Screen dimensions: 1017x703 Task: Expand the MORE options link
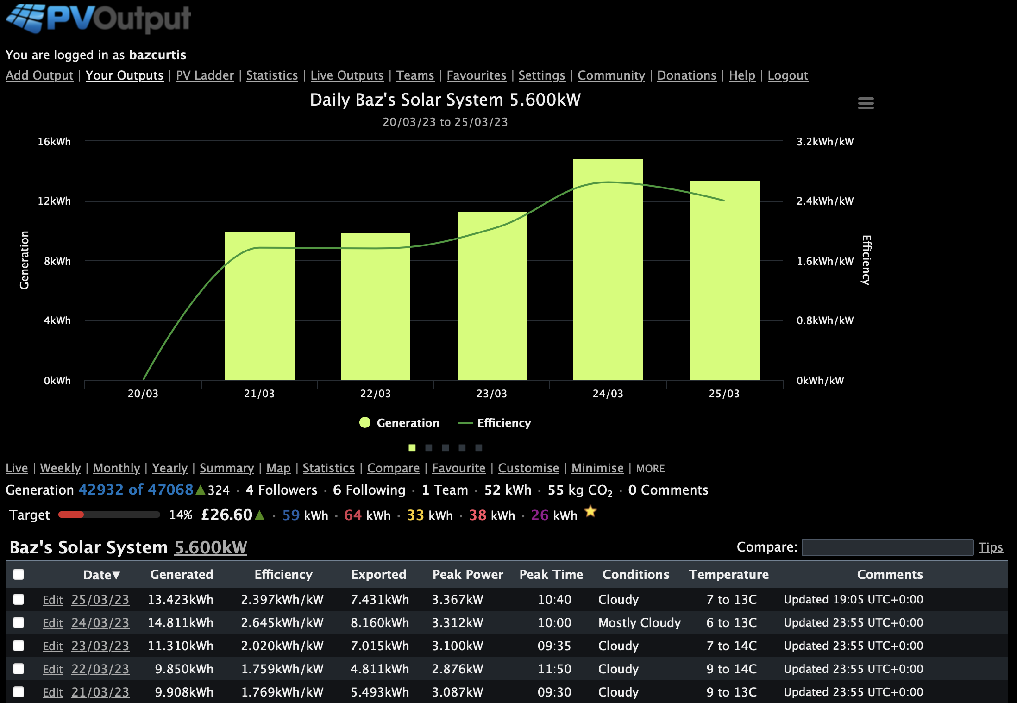650,469
